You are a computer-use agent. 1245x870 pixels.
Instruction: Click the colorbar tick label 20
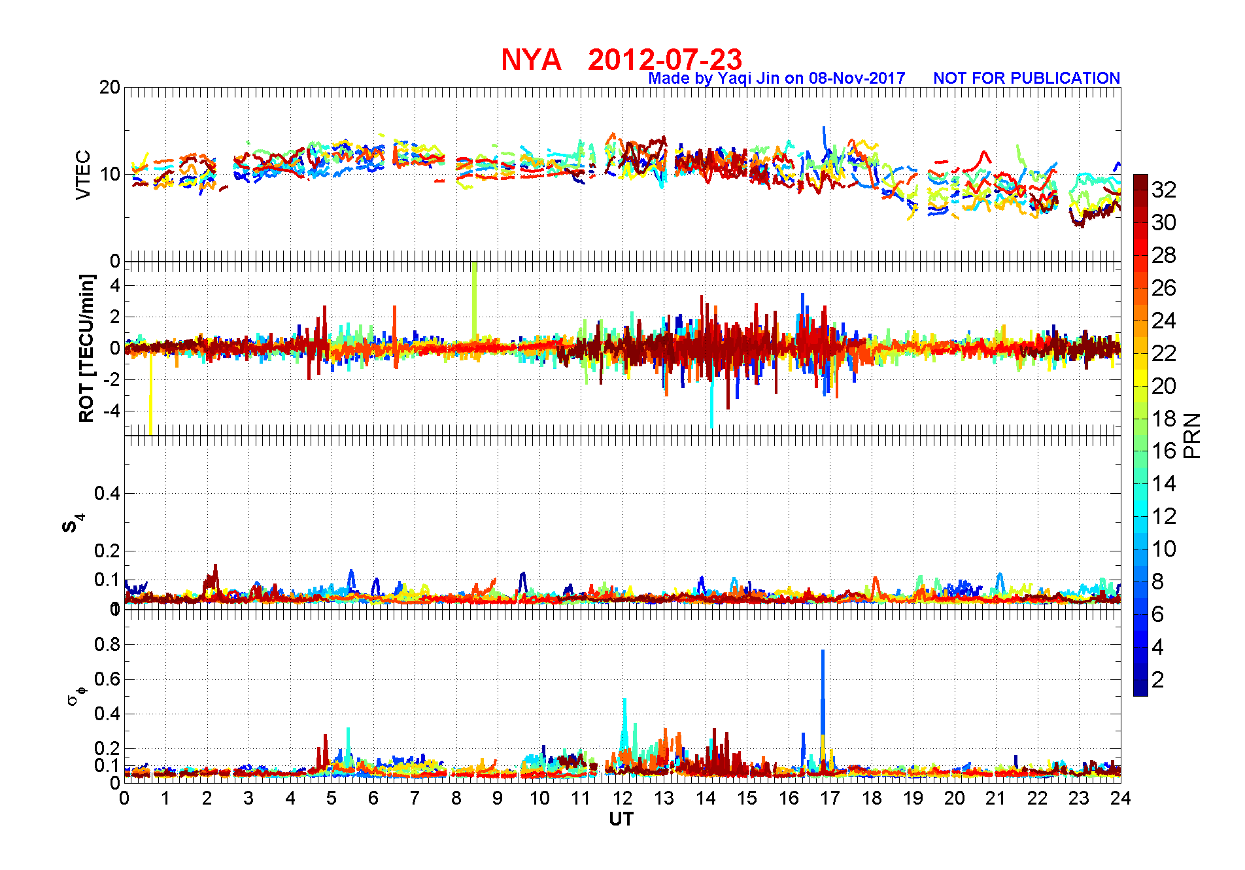pyautogui.click(x=1164, y=386)
